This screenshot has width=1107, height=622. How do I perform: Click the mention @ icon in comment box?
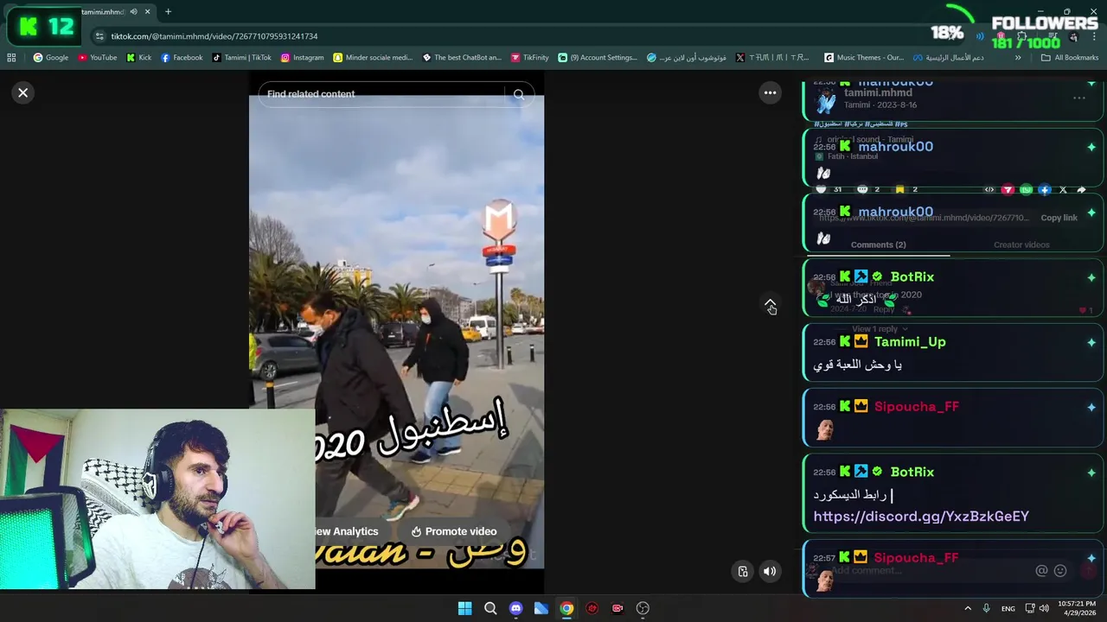pyautogui.click(x=1041, y=570)
